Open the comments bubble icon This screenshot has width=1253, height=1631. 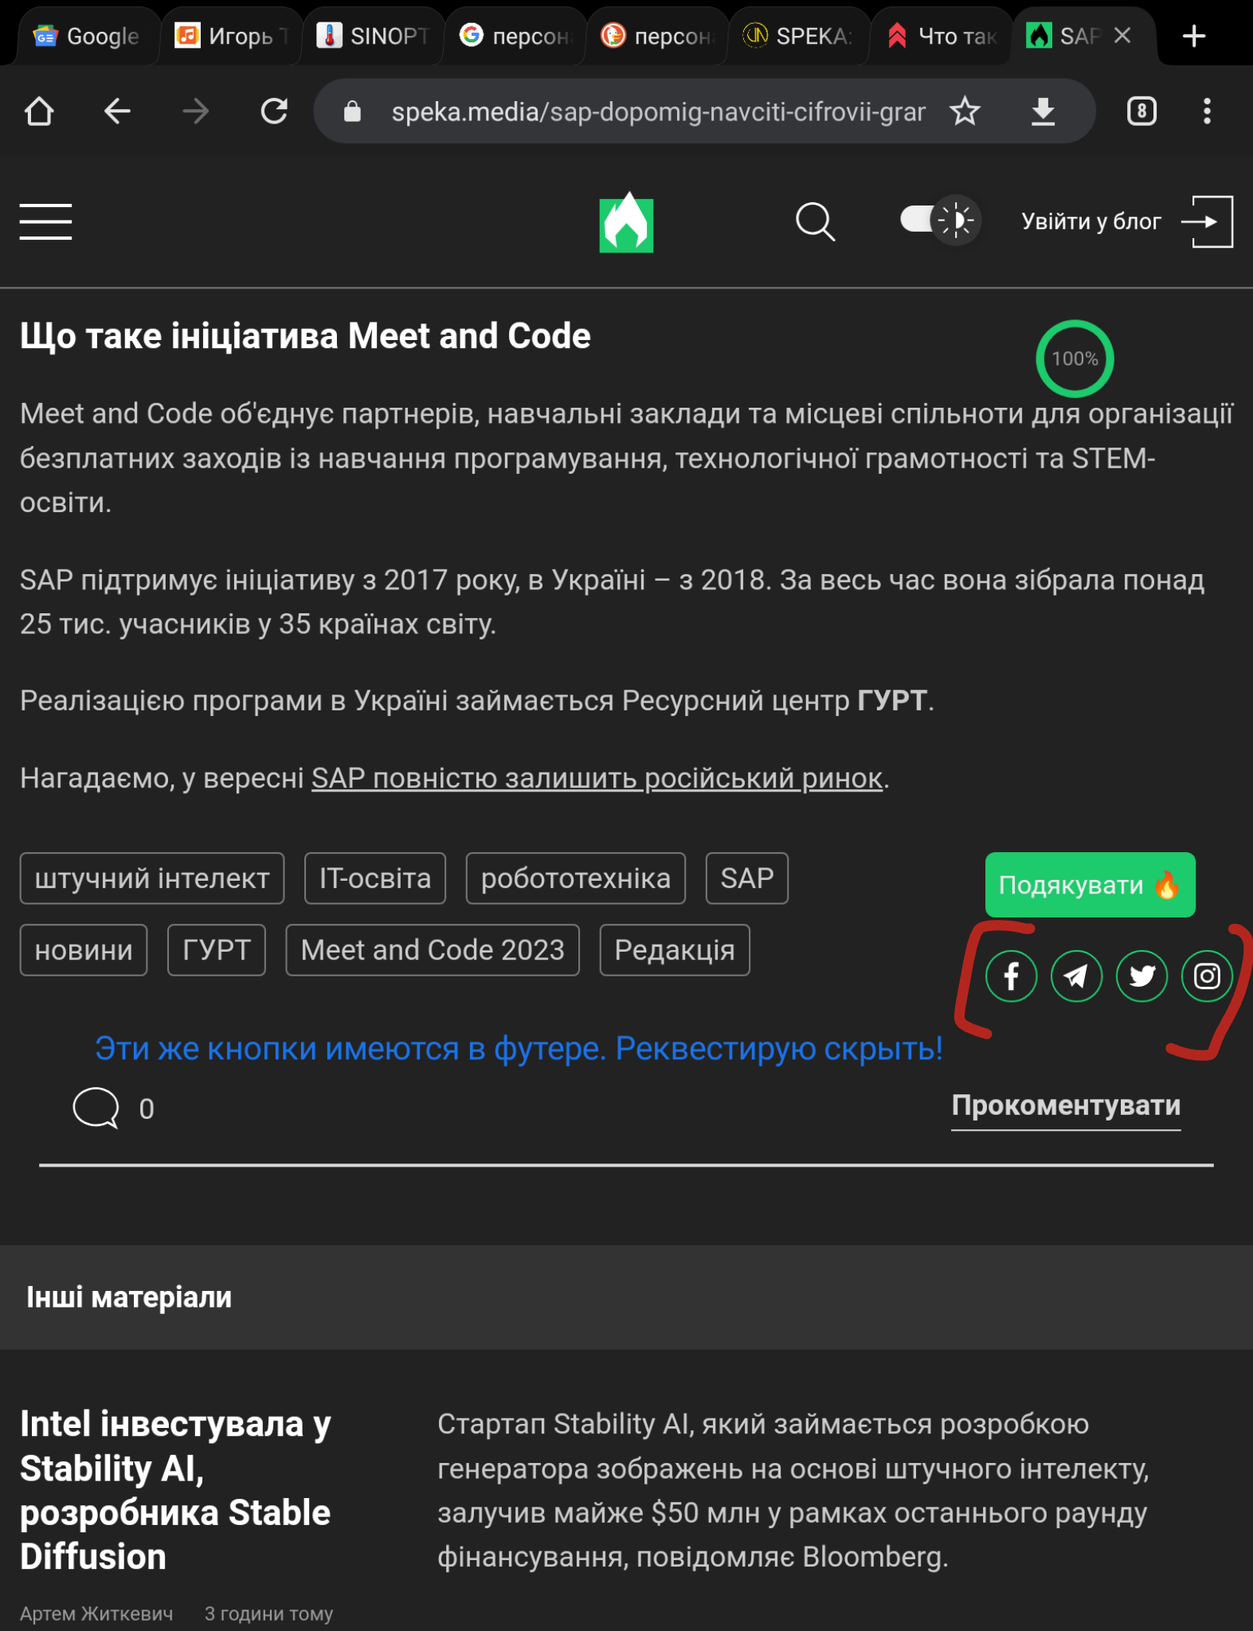tap(96, 1108)
